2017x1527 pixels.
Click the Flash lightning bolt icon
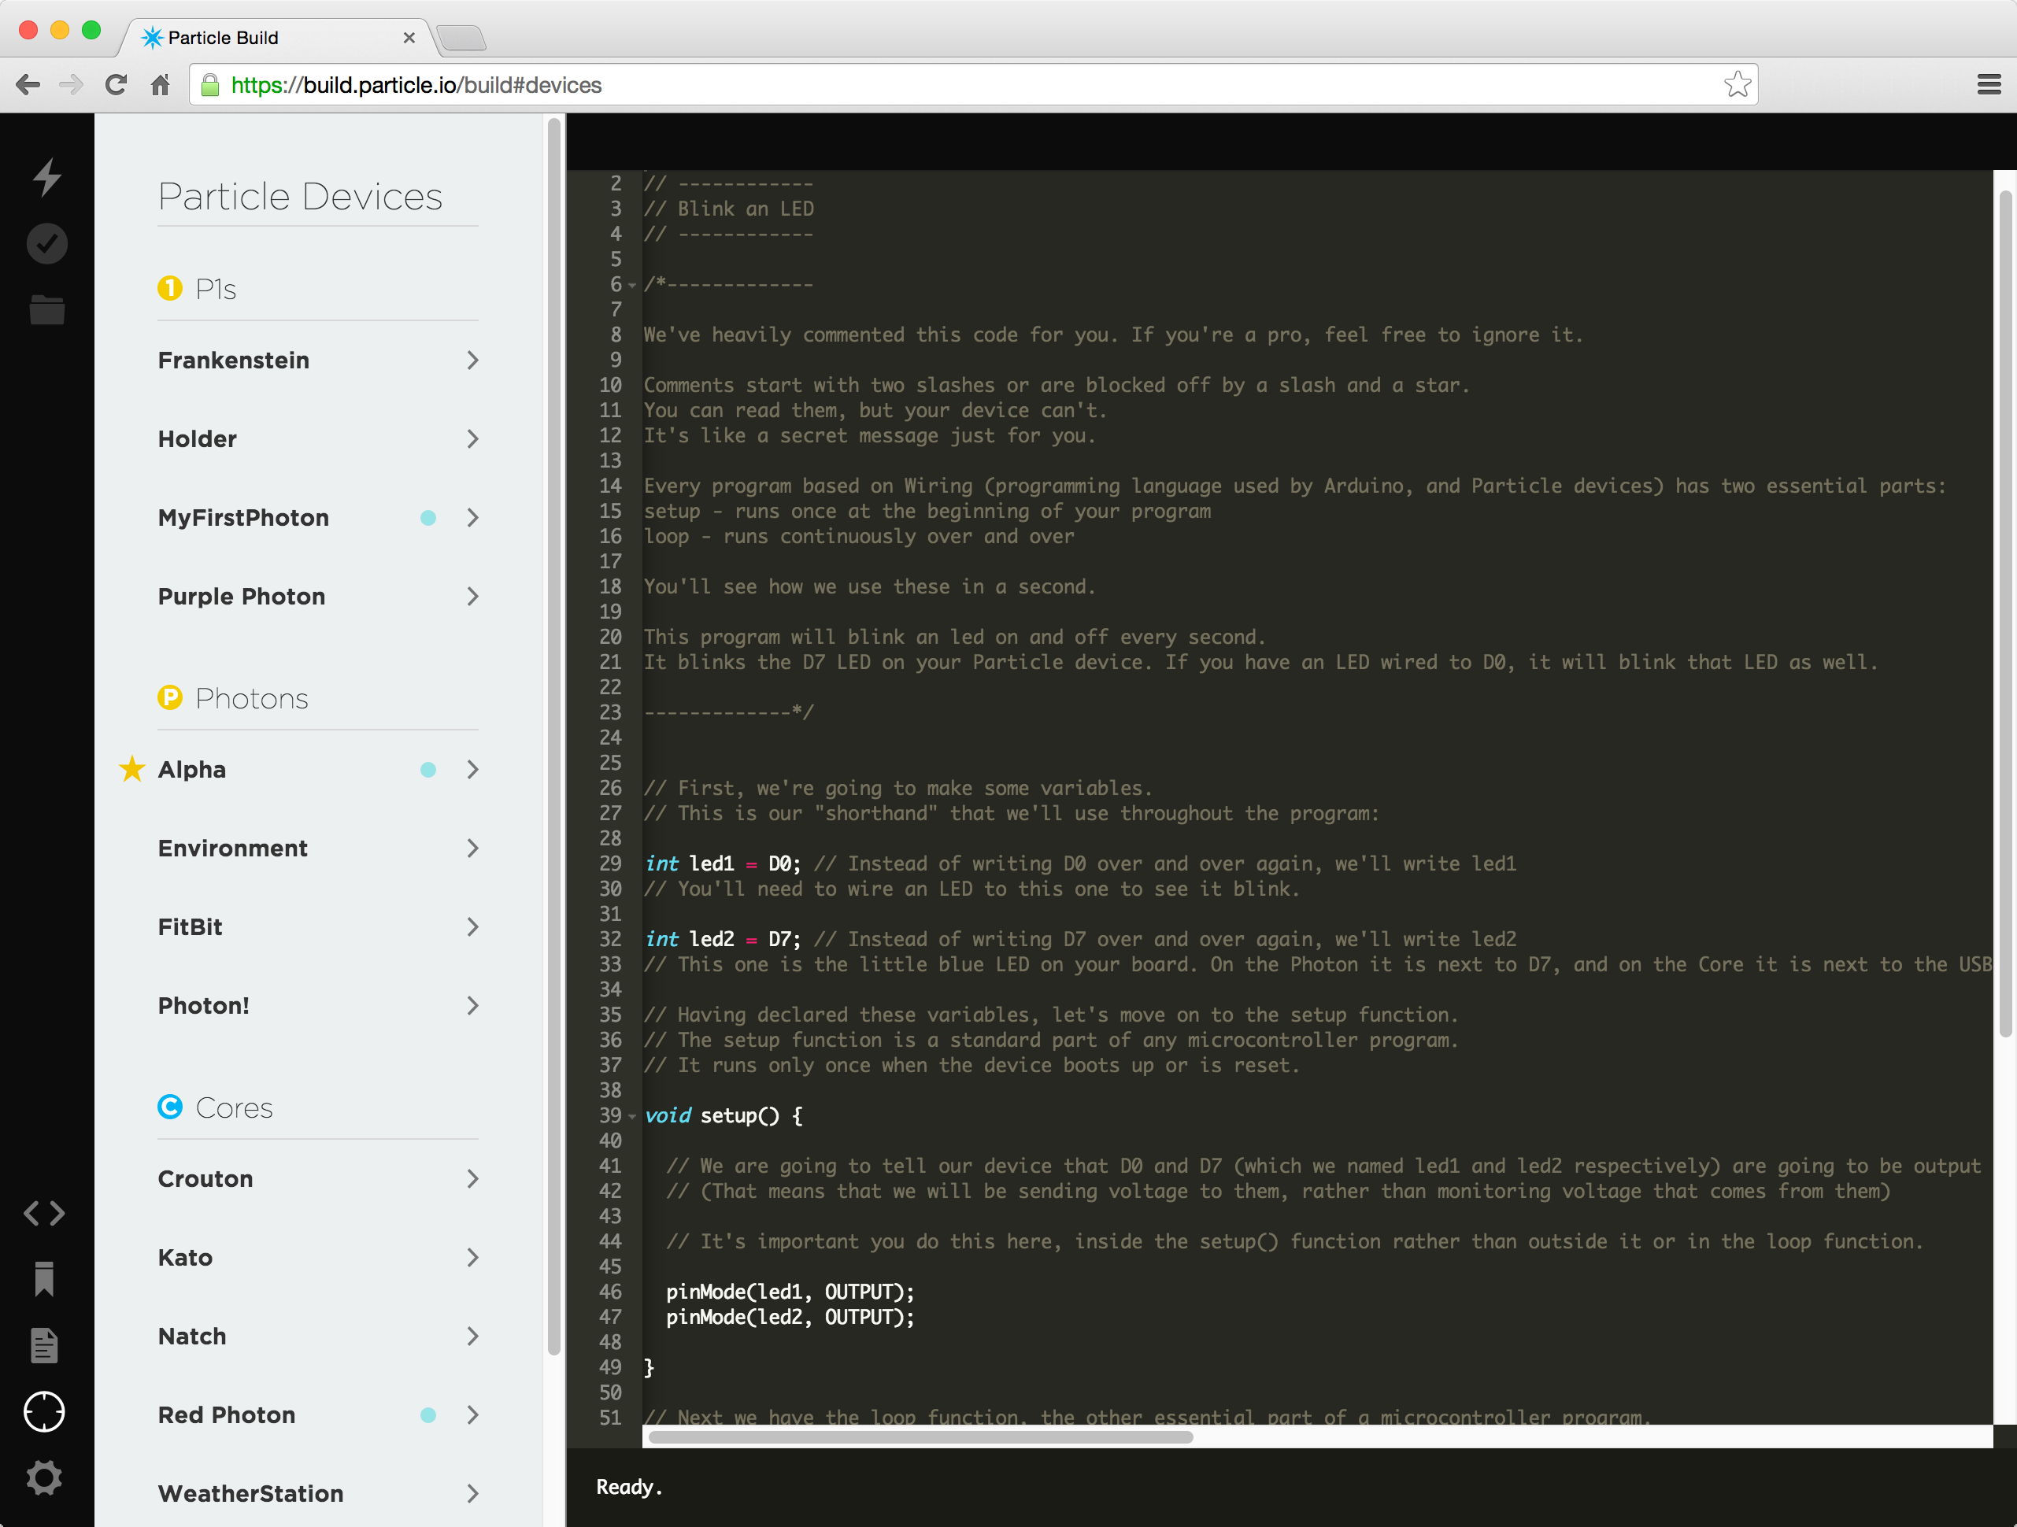pos(46,176)
